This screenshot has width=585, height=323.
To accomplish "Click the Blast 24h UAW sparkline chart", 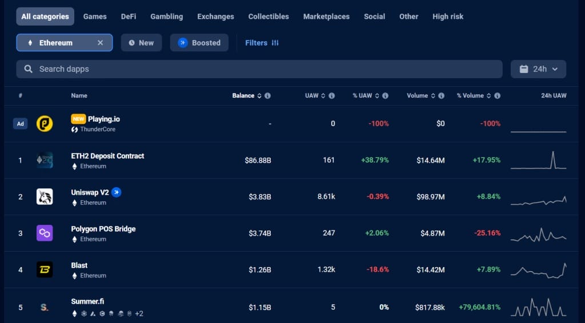I will (x=538, y=270).
